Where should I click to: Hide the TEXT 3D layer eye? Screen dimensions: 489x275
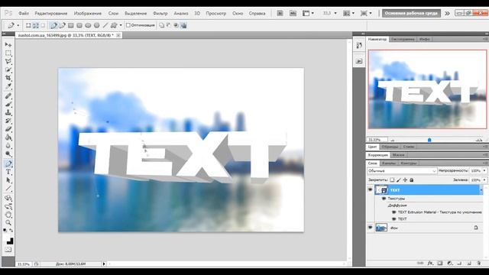(370, 189)
